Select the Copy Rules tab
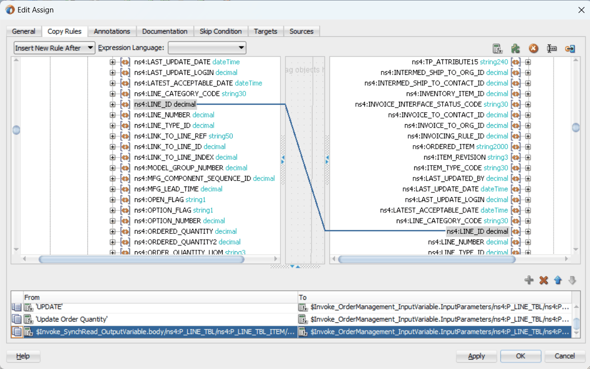 click(x=64, y=31)
